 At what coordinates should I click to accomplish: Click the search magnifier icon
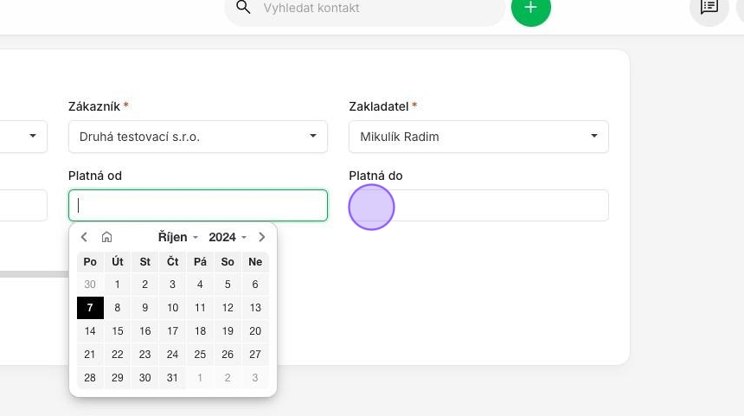pyautogui.click(x=243, y=7)
